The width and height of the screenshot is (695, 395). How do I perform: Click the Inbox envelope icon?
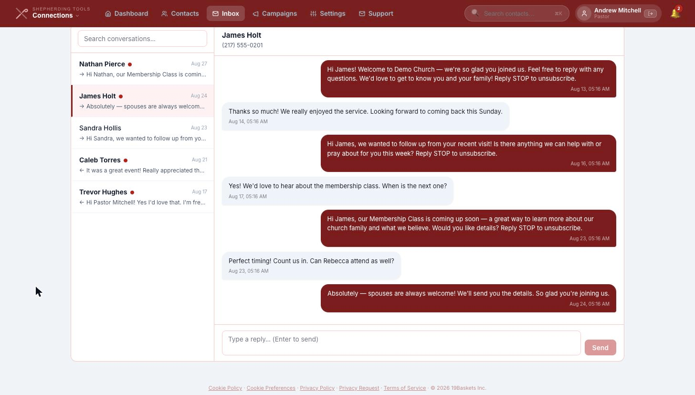[215, 14]
